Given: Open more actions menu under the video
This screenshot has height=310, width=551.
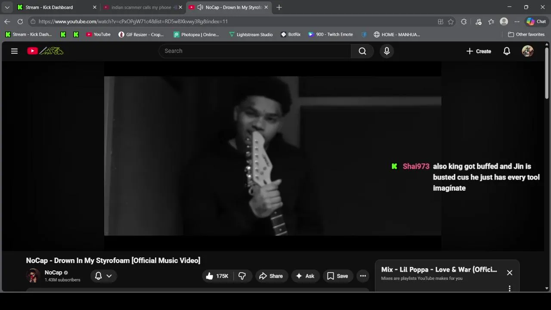Looking at the screenshot, I should [363, 276].
